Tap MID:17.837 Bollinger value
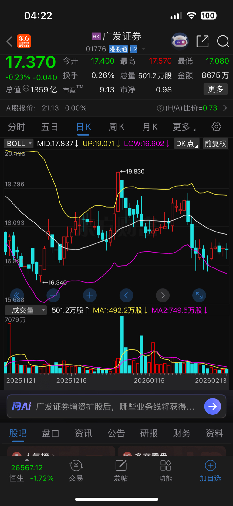Image resolution: width=233 pixels, height=506 pixels. pos(58,143)
